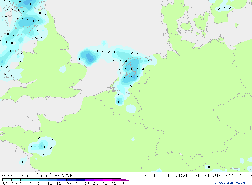Open the weatheronline.co.uk copyright link
The image size is (252, 185).
(231, 183)
